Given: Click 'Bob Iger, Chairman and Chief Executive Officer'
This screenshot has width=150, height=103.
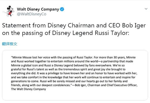Looking at the screenshot, I should point(106,85).
